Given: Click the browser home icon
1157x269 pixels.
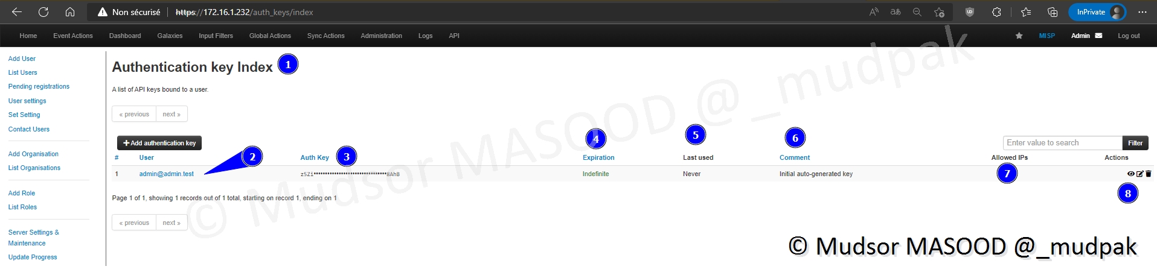Looking at the screenshot, I should click(70, 12).
